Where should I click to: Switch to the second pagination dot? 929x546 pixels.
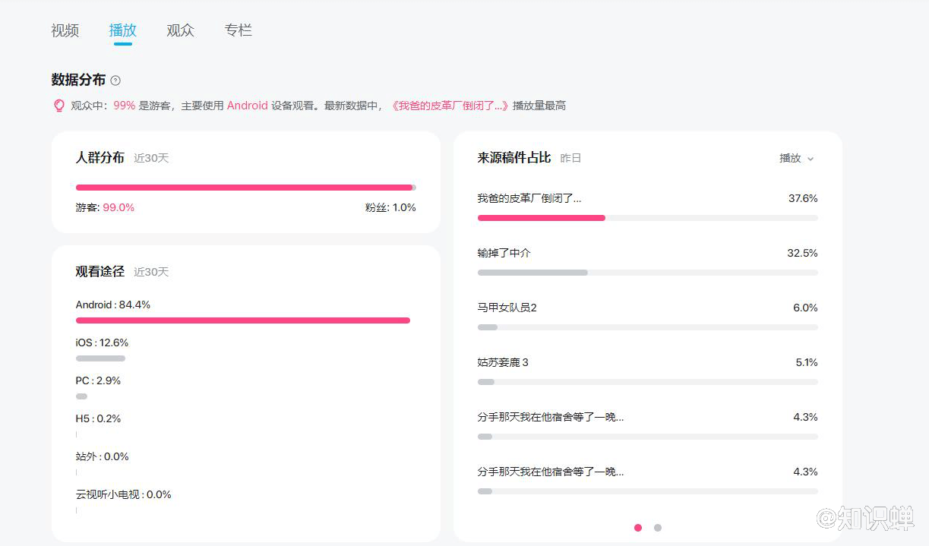coord(658,528)
